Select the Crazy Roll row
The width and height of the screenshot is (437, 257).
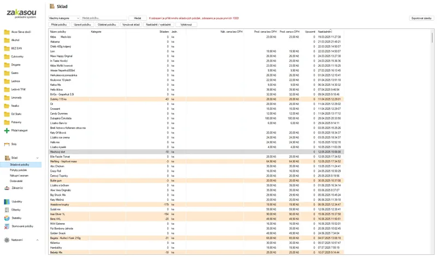tap(196, 171)
